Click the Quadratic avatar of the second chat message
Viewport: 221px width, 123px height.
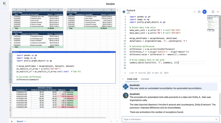click(125, 96)
